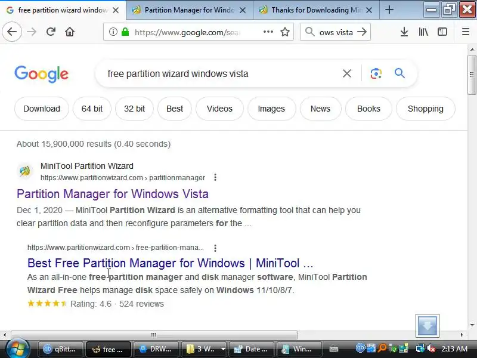This screenshot has height=358, width=477.
Task: Submit Firefox search box with arrow
Action: [x=362, y=32]
